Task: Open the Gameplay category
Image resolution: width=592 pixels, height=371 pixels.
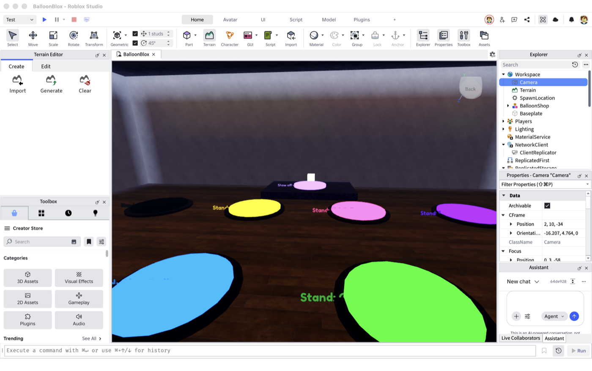Action: pyautogui.click(x=79, y=299)
